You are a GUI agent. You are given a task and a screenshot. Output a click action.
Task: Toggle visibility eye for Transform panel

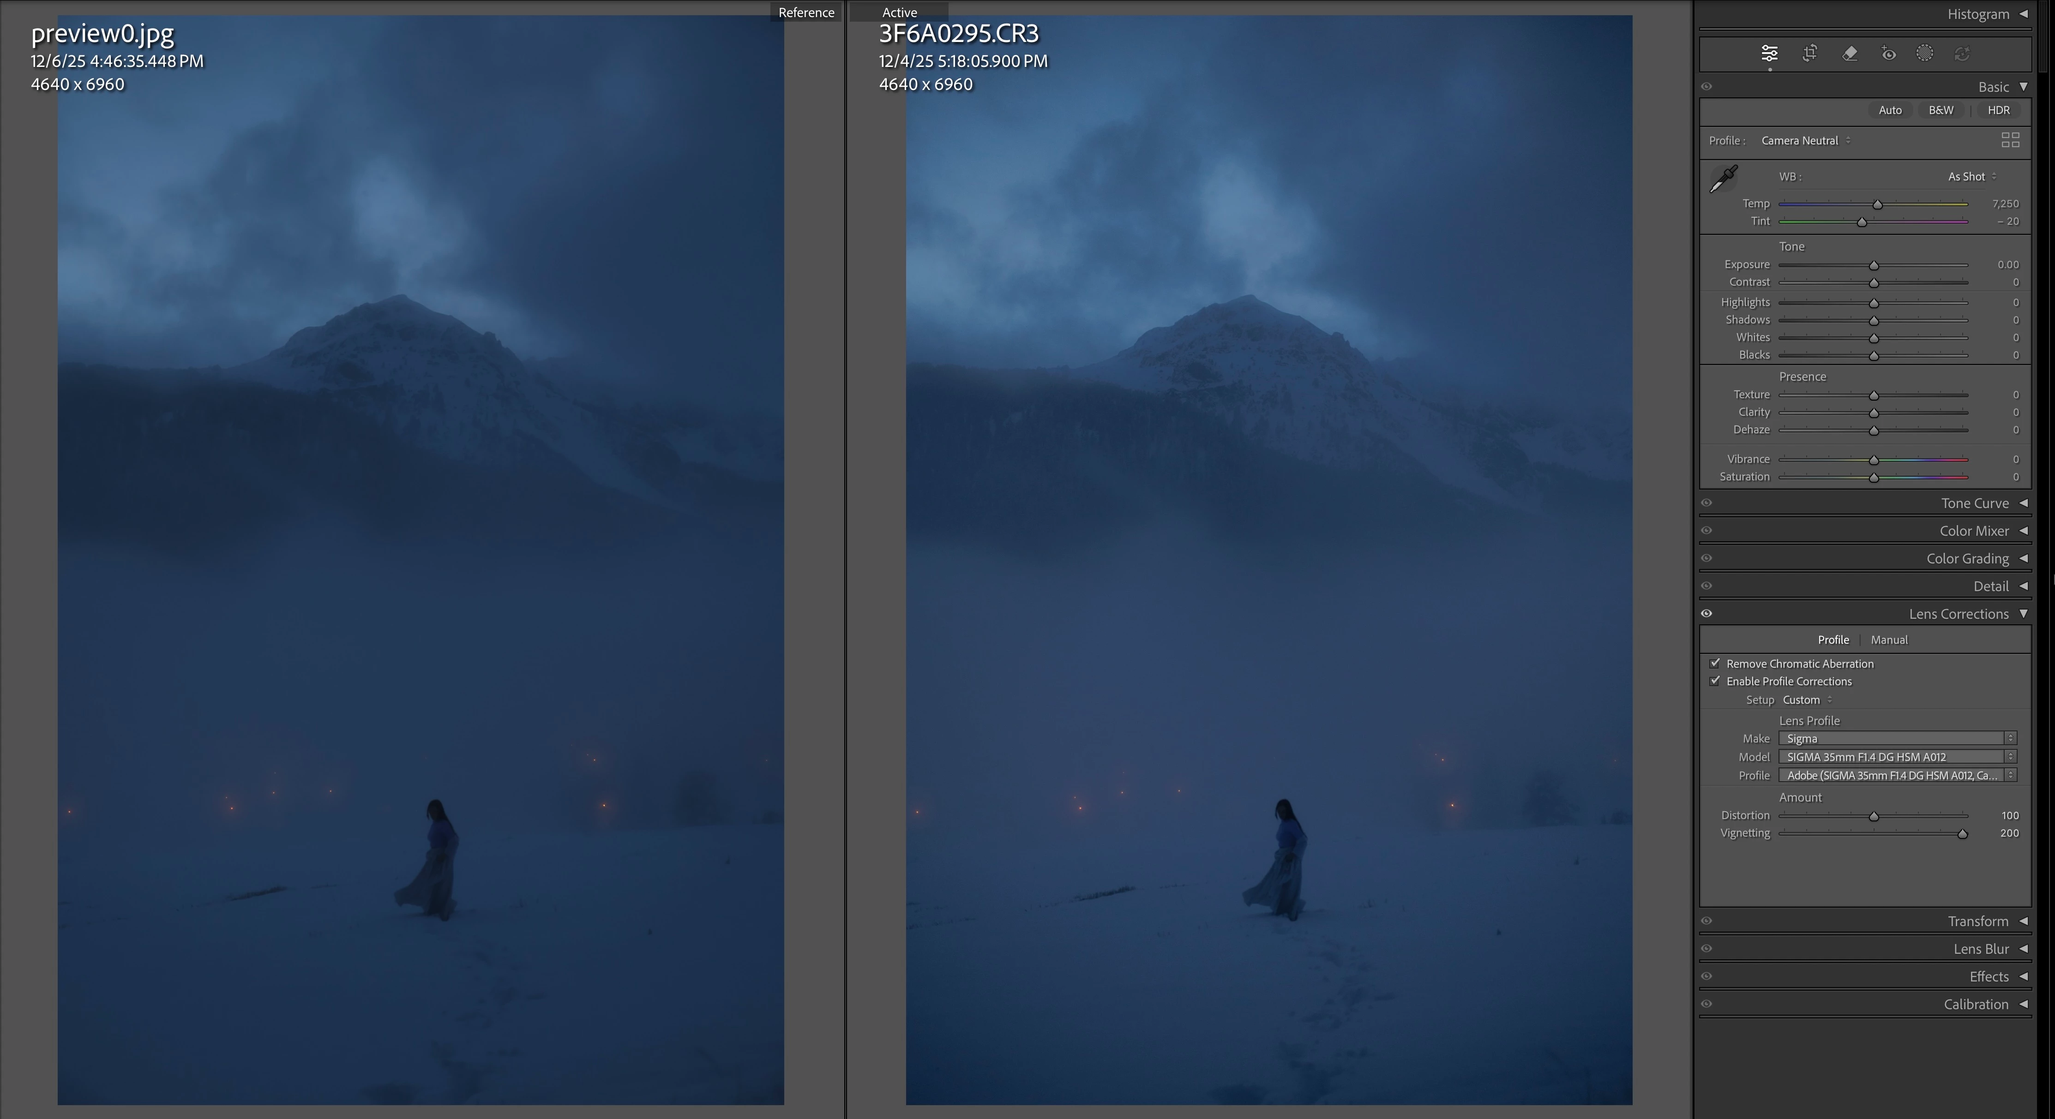click(x=1706, y=921)
